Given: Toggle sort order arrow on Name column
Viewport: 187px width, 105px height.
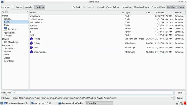Looking at the screenshot, I should click(x=123, y=13).
